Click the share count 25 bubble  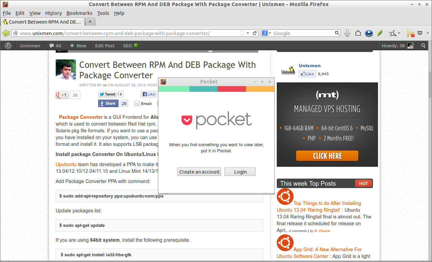[x=124, y=103]
